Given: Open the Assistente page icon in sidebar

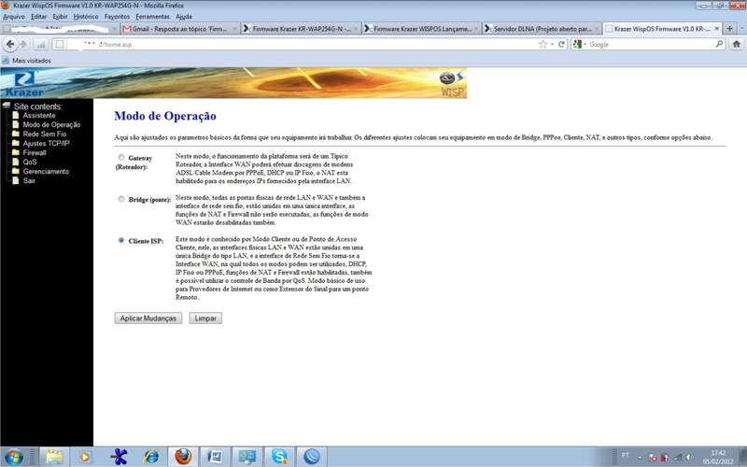Looking at the screenshot, I should (x=16, y=115).
